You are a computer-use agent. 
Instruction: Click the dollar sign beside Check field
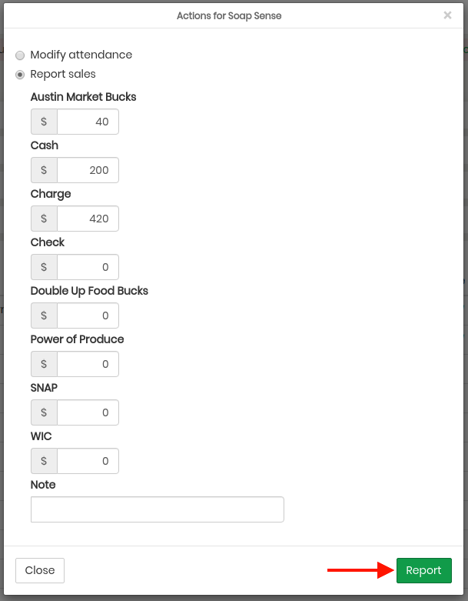click(44, 267)
